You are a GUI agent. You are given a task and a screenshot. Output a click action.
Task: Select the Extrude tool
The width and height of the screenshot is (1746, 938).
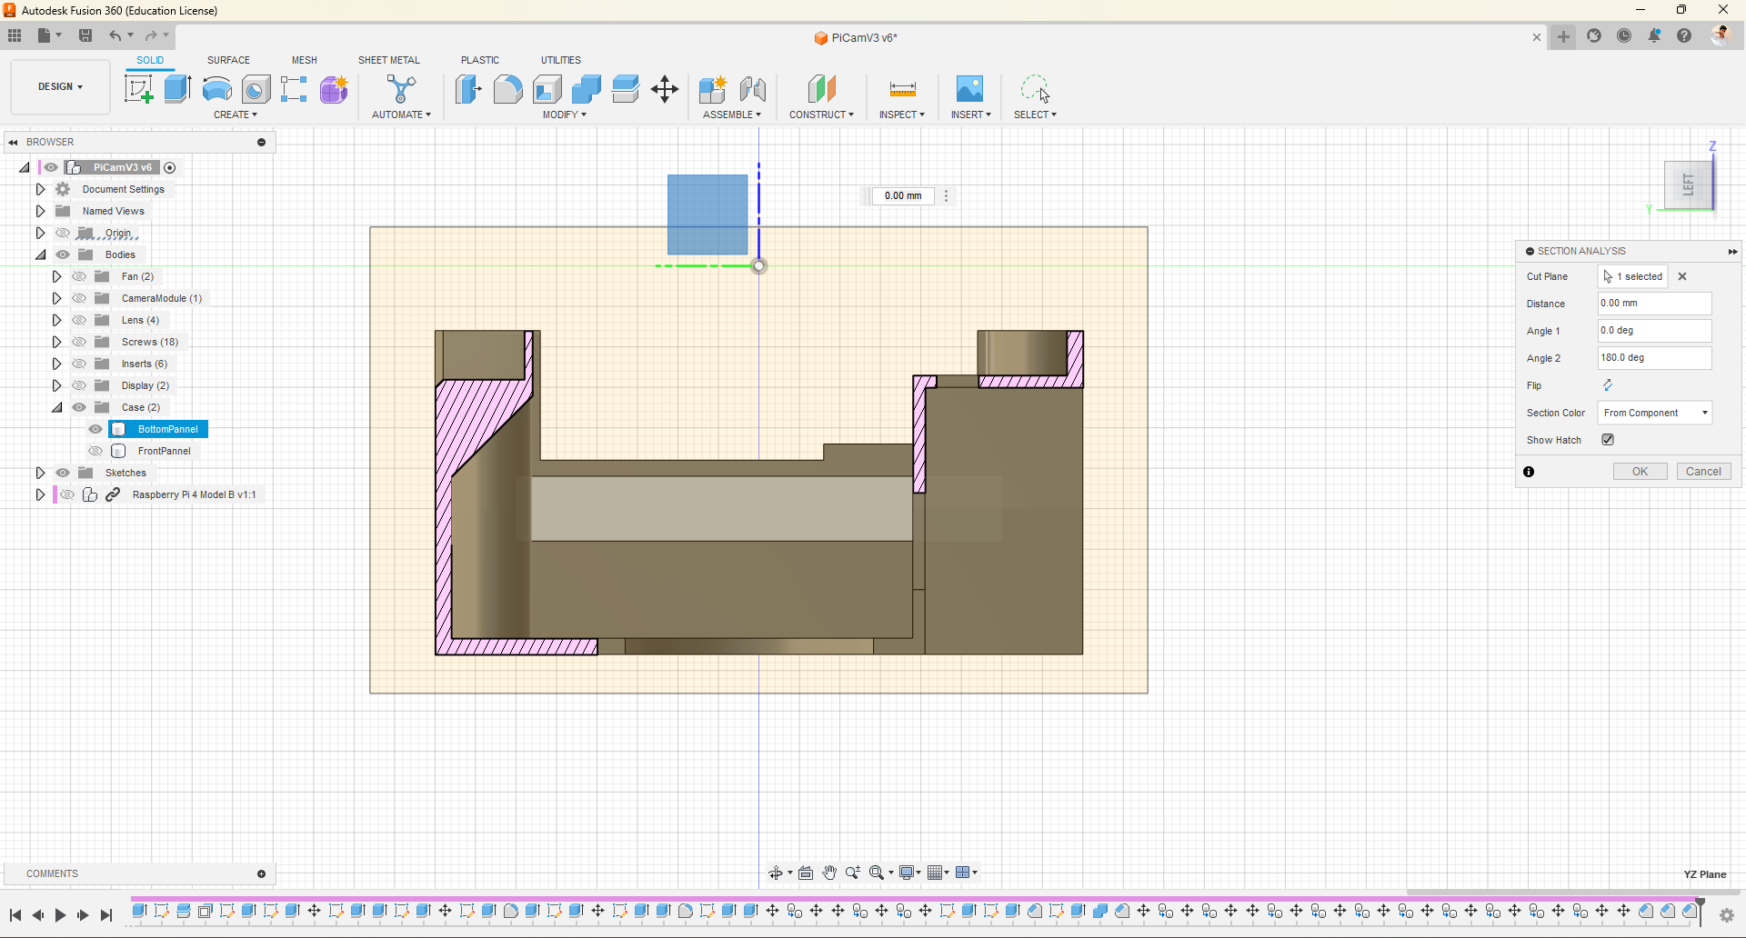(x=177, y=89)
